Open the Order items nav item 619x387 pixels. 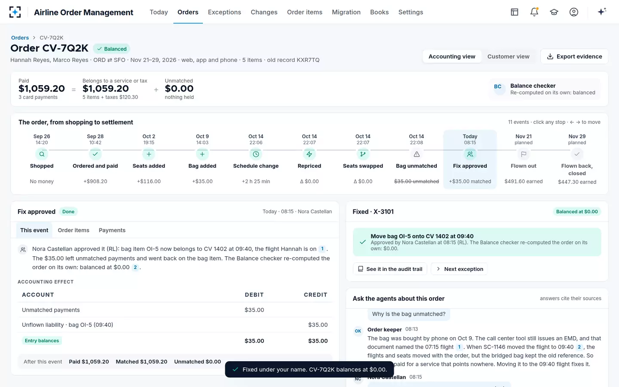(305, 12)
